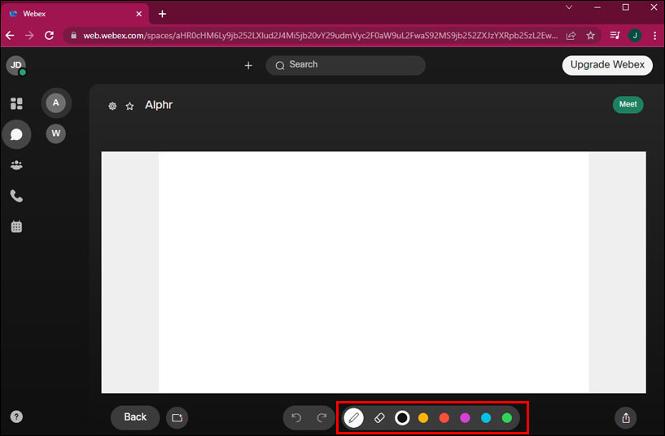Pick the blue pen color
The height and width of the screenshot is (436, 665).
coord(486,418)
